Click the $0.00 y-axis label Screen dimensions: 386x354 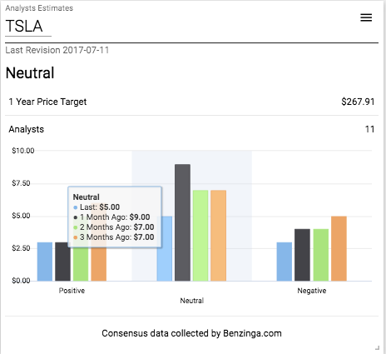(x=21, y=281)
